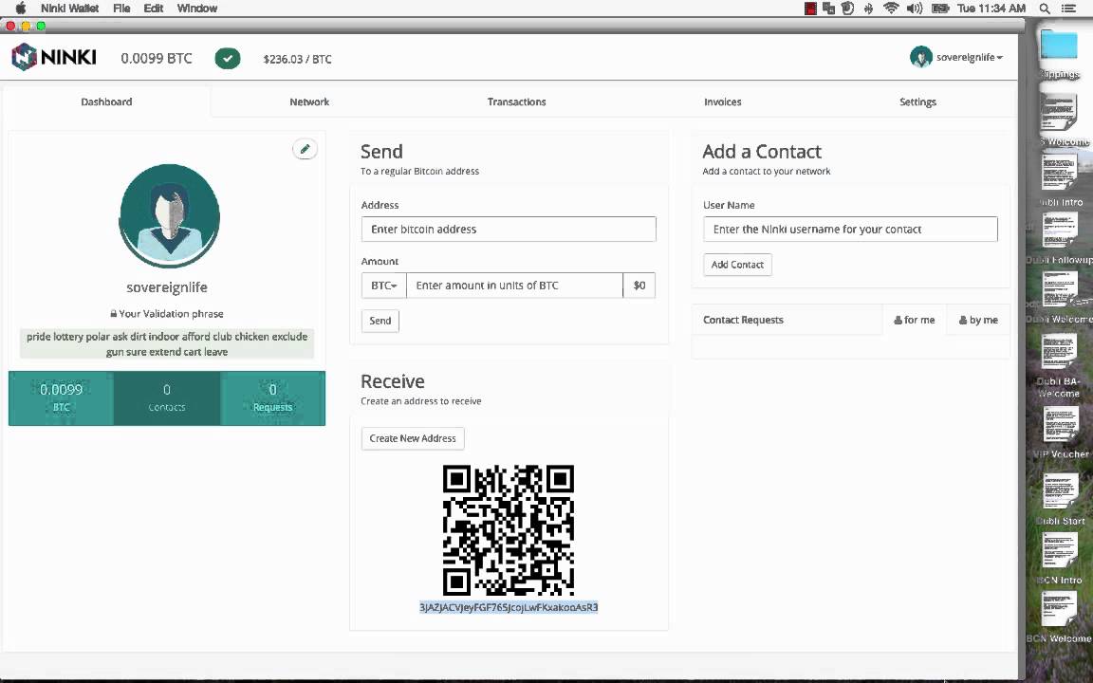1093x683 pixels.
Task: Click the Enter bitcoin address field
Action: pyautogui.click(x=509, y=230)
